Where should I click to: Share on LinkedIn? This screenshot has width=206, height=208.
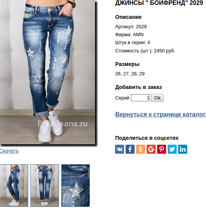(x=183, y=149)
